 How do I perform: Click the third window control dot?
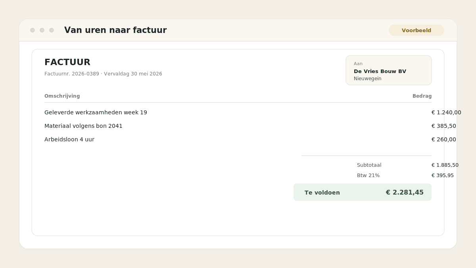pos(52,30)
